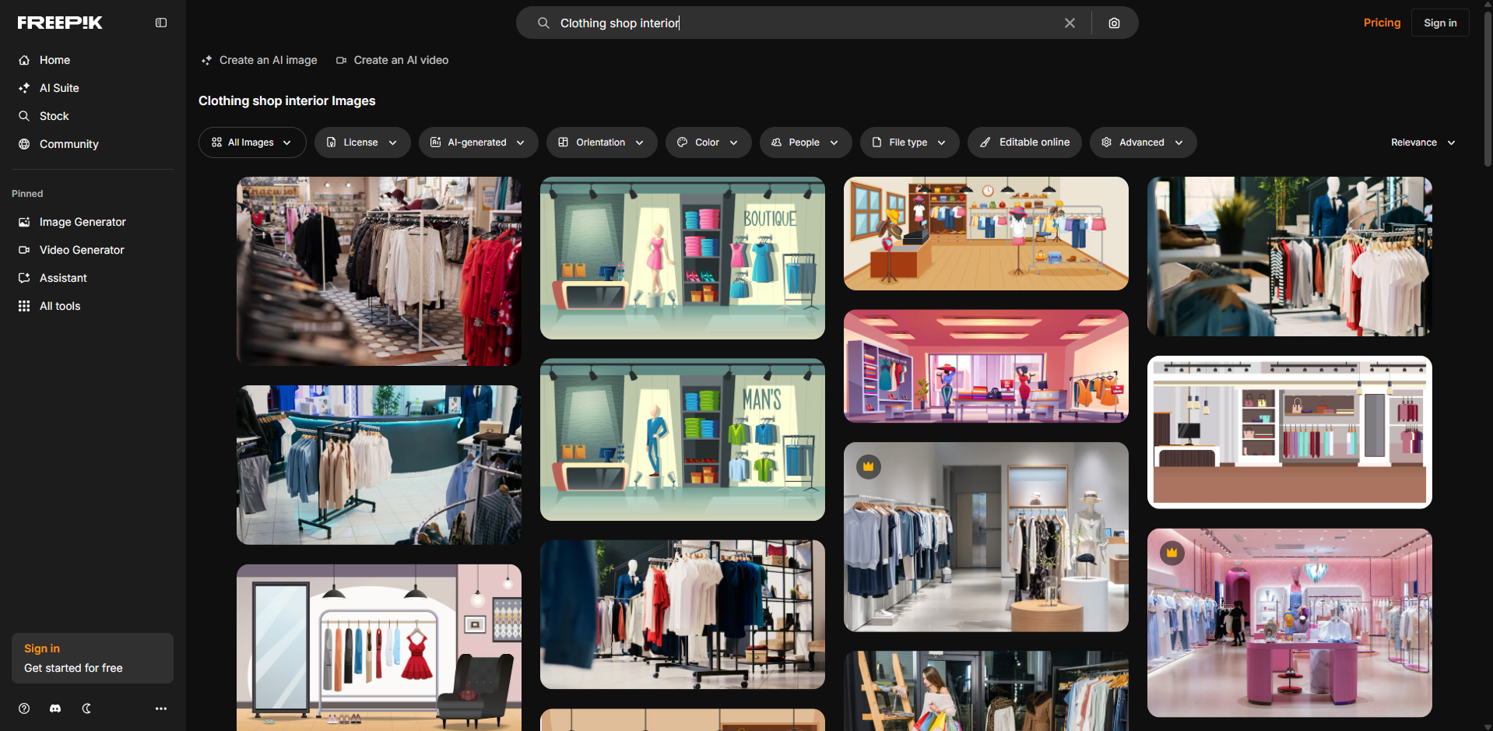Toggle light mode with the moon icon

click(x=86, y=708)
